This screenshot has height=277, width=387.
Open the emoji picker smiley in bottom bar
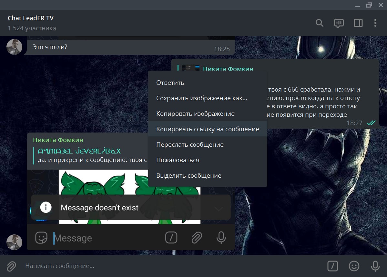pyautogui.click(x=354, y=266)
